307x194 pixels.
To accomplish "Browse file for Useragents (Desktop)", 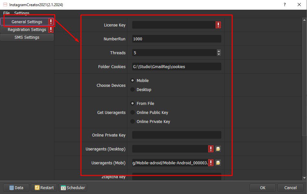I will (x=218, y=149).
